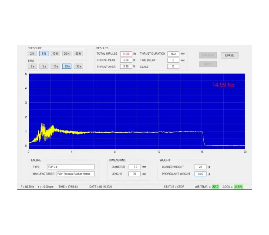This screenshot has height=235, width=269.
Task: Click the STATUS = STOP indicator
Action: 174,187
